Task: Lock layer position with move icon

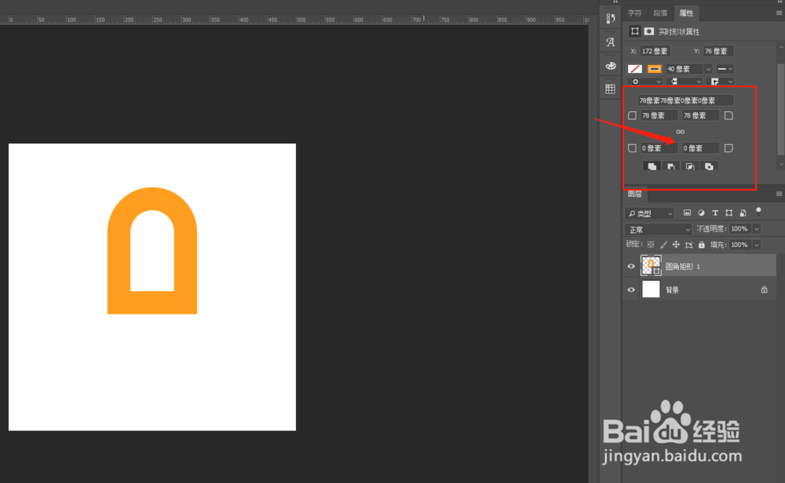Action: (676, 245)
